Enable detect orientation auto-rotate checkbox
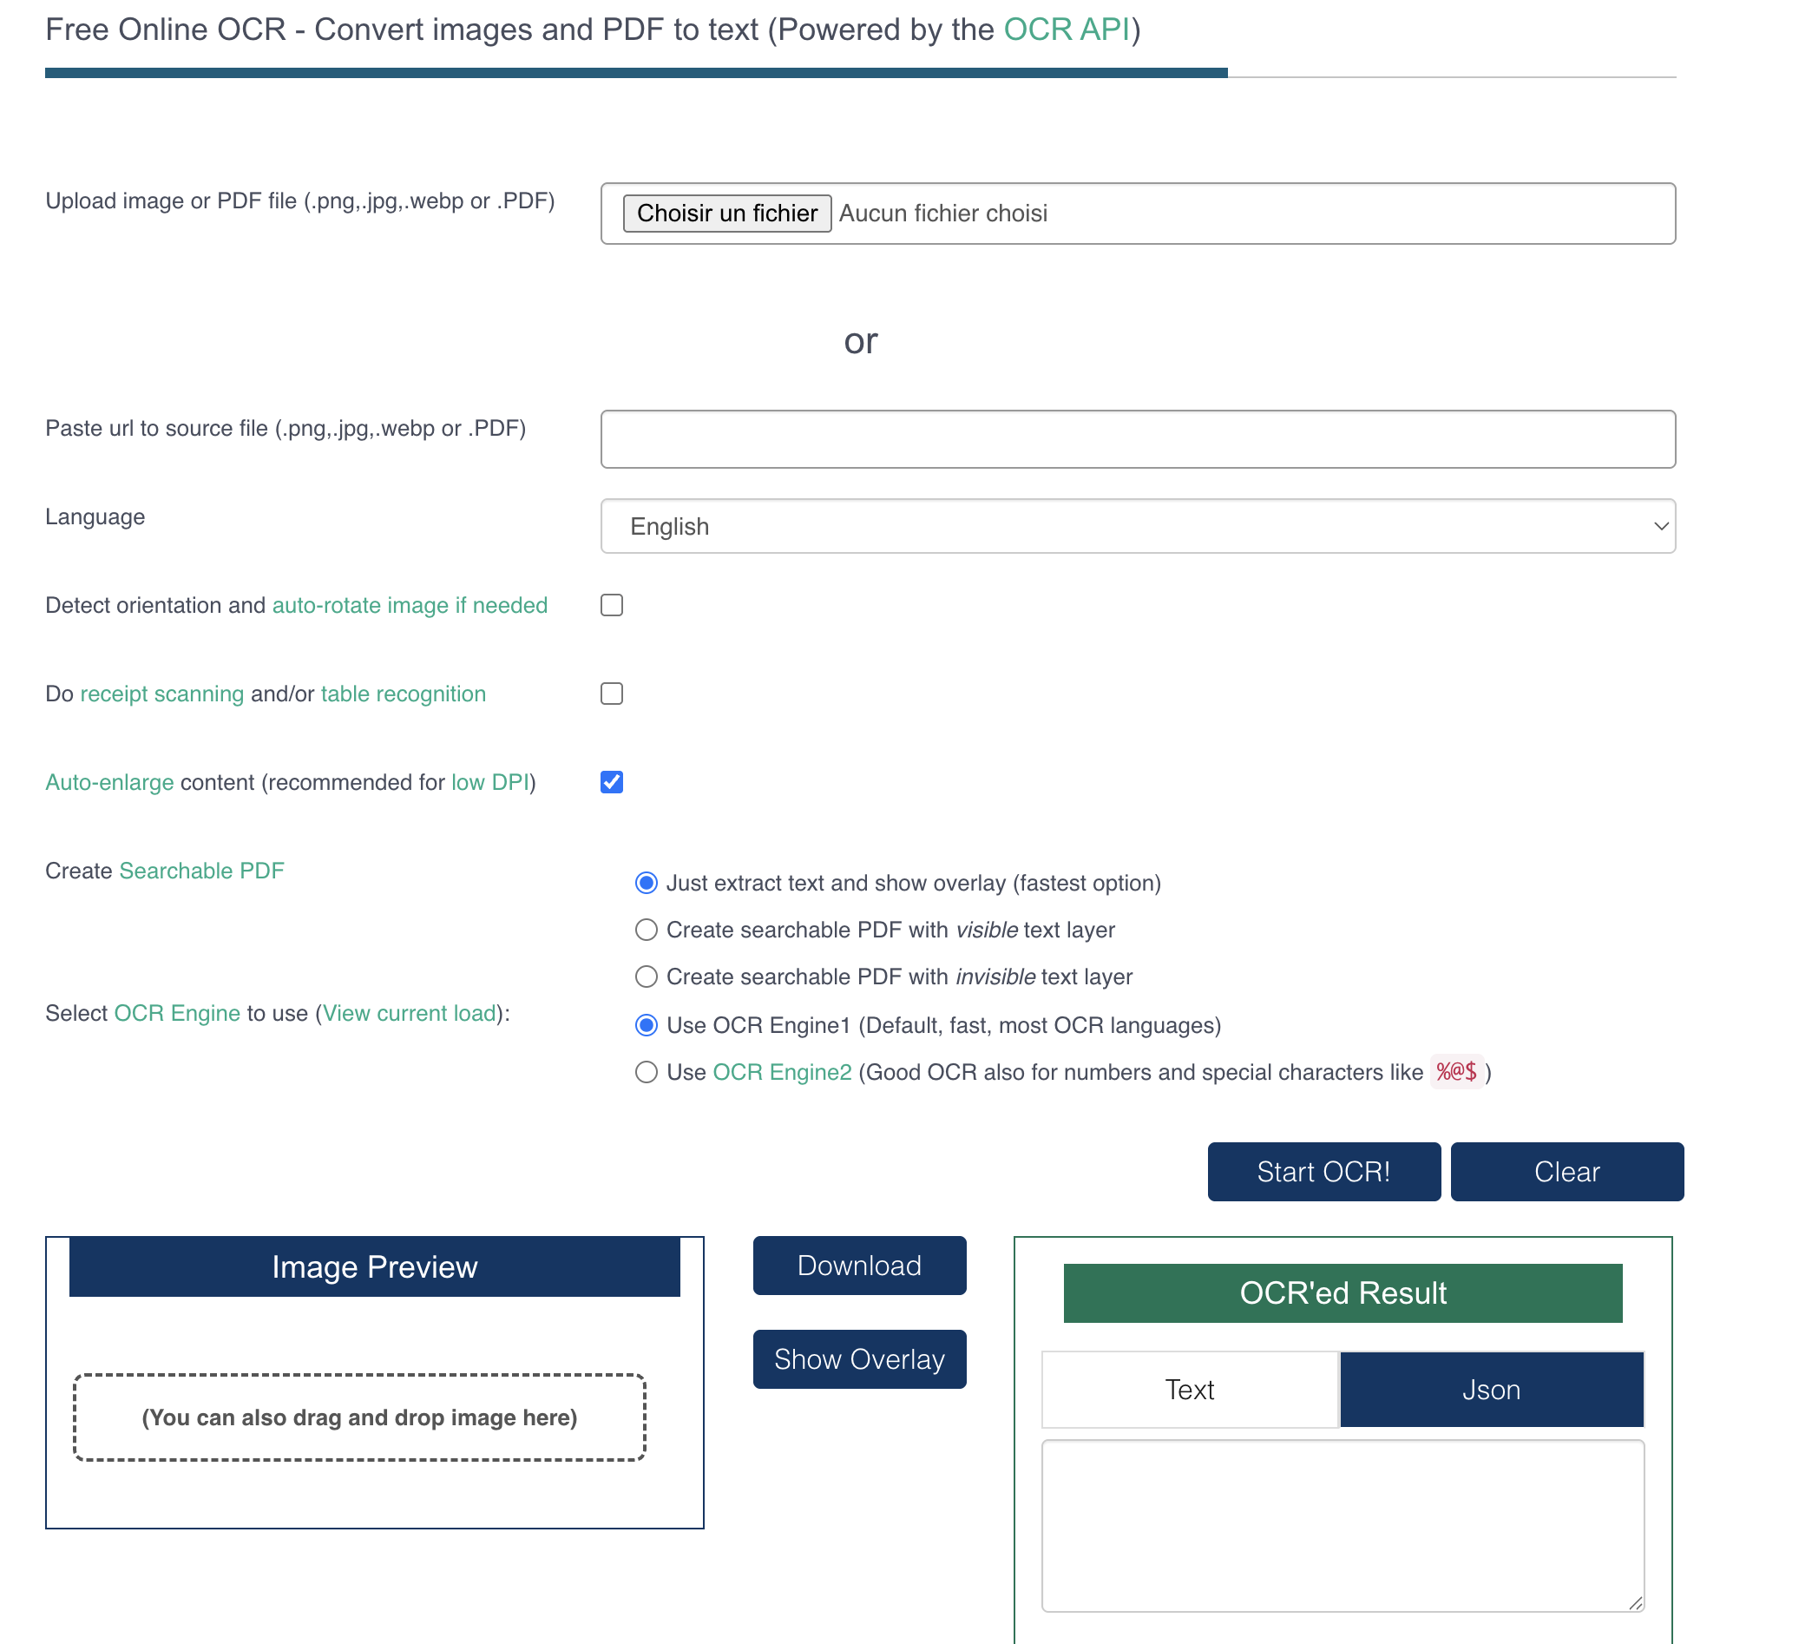Image resolution: width=1812 pixels, height=1644 pixels. pos(611,605)
